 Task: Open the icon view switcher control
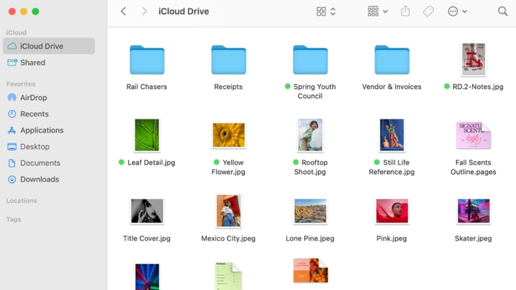coord(326,12)
